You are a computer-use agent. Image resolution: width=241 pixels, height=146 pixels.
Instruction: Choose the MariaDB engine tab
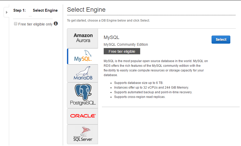pos(83,73)
